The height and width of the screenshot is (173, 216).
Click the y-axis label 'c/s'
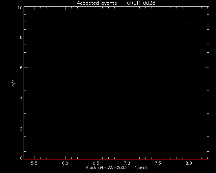tap(13, 83)
